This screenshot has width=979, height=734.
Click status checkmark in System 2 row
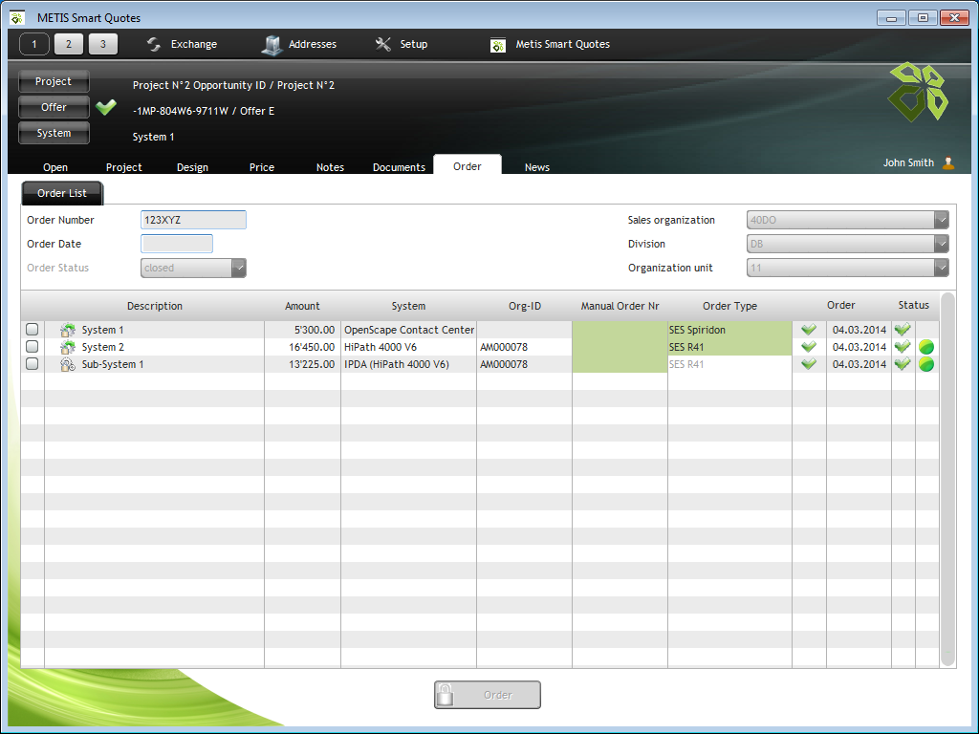(903, 346)
